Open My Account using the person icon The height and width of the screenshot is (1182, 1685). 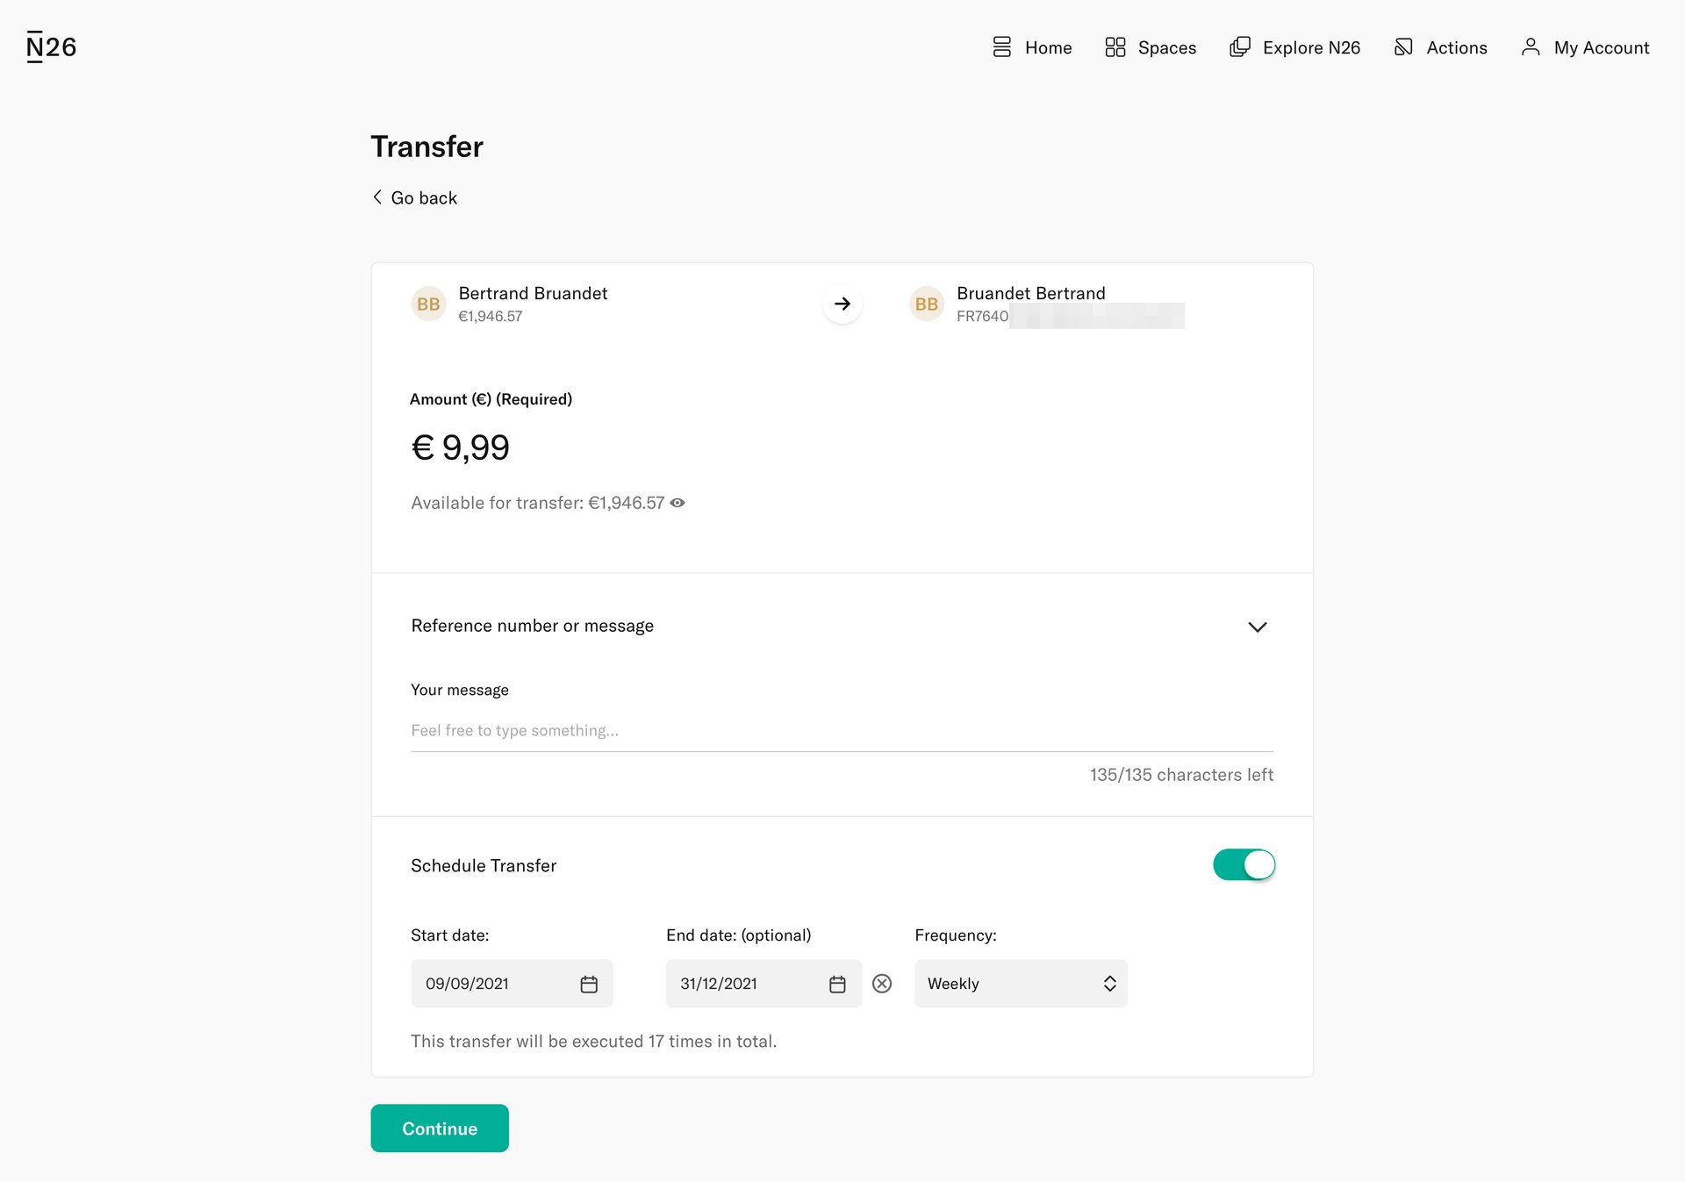pyautogui.click(x=1531, y=47)
